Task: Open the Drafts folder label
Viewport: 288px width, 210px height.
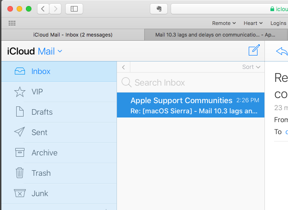Action: pos(42,112)
